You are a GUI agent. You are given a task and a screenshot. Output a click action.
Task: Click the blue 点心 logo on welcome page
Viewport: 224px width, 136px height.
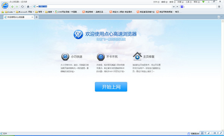coord(78,34)
